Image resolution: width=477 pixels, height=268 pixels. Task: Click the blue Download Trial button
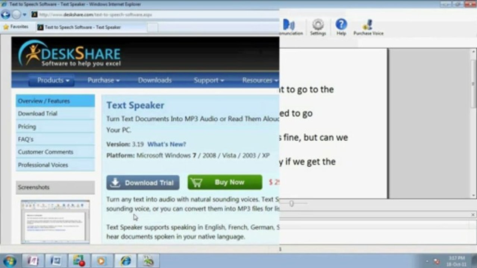click(x=143, y=182)
